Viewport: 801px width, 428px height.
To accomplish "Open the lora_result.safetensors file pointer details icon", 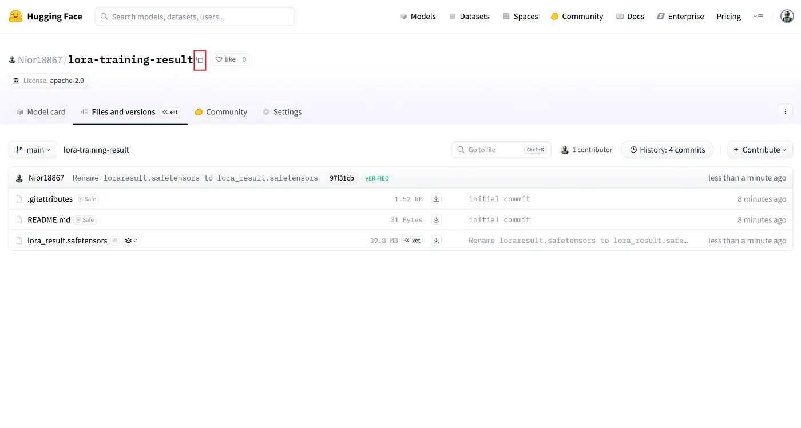I will [132, 241].
